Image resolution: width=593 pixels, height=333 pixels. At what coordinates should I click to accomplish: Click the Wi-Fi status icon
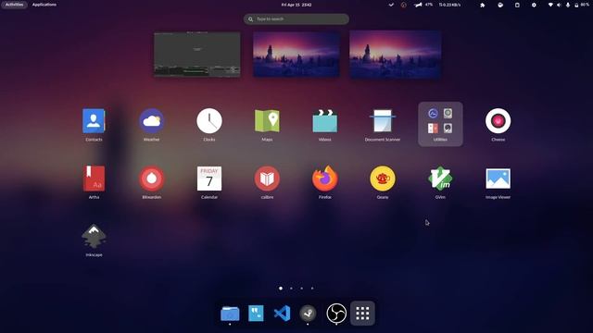pos(550,5)
